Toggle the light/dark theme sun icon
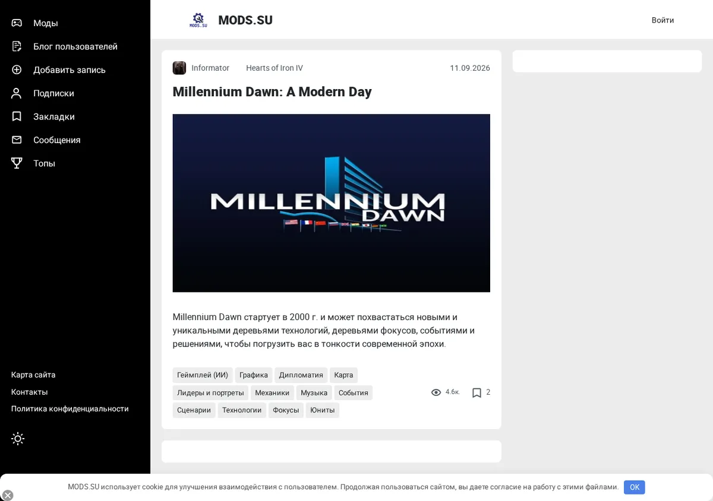This screenshot has height=501, width=713. click(18, 439)
